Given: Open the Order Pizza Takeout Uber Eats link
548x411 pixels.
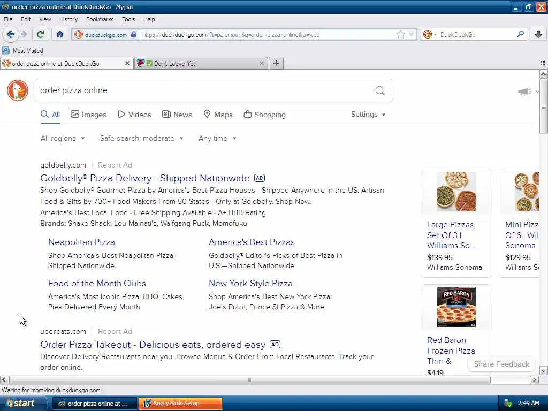Looking at the screenshot, I should (153, 345).
